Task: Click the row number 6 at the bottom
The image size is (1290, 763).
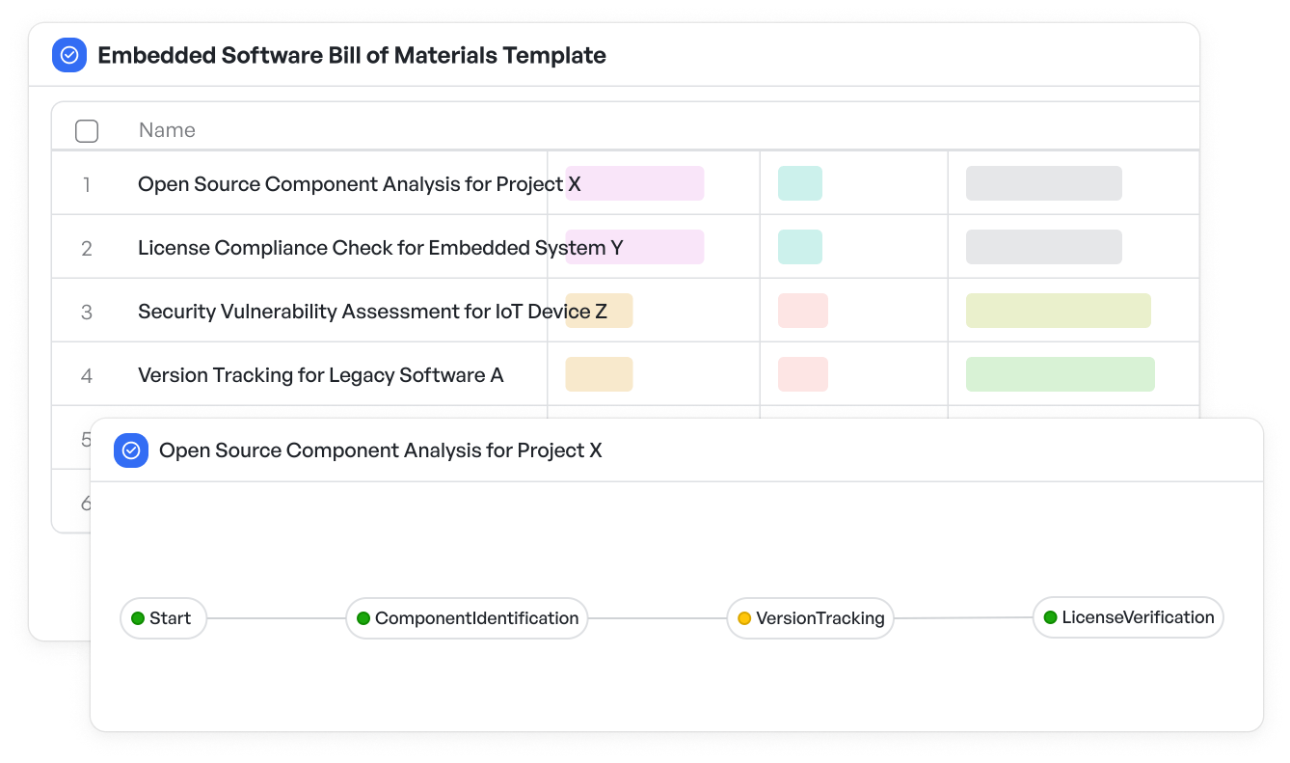Action: (87, 501)
